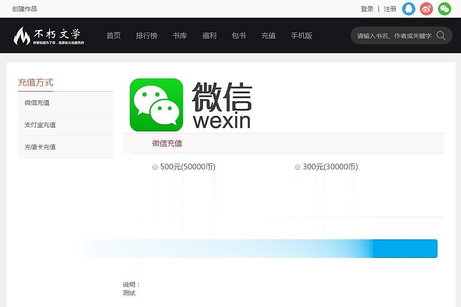Open the 包书 nav item
This screenshot has width=461, height=307.
tap(239, 35)
